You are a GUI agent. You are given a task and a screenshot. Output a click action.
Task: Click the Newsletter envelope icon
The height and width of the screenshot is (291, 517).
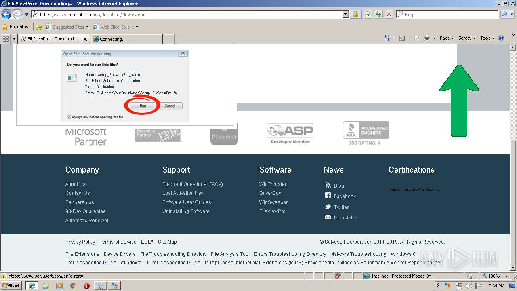click(x=328, y=217)
